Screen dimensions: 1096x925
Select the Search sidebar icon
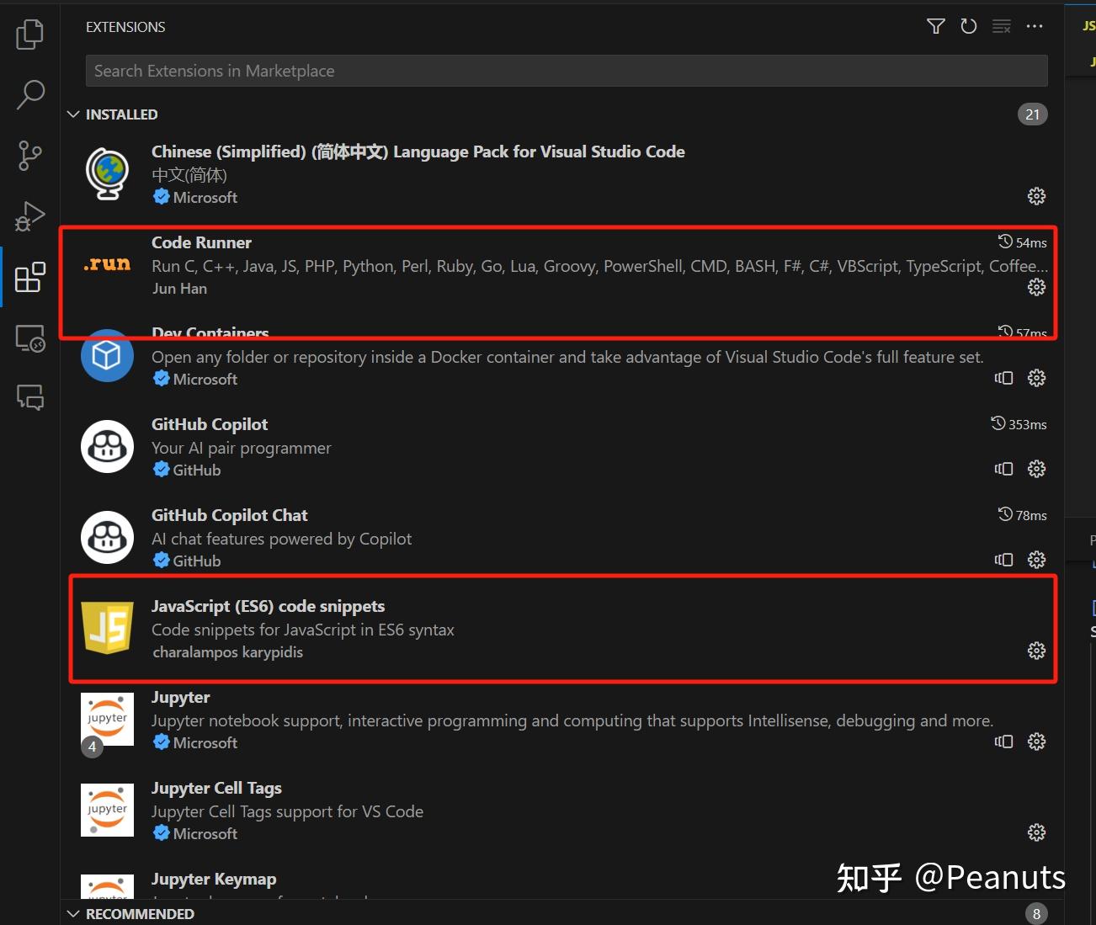[29, 94]
